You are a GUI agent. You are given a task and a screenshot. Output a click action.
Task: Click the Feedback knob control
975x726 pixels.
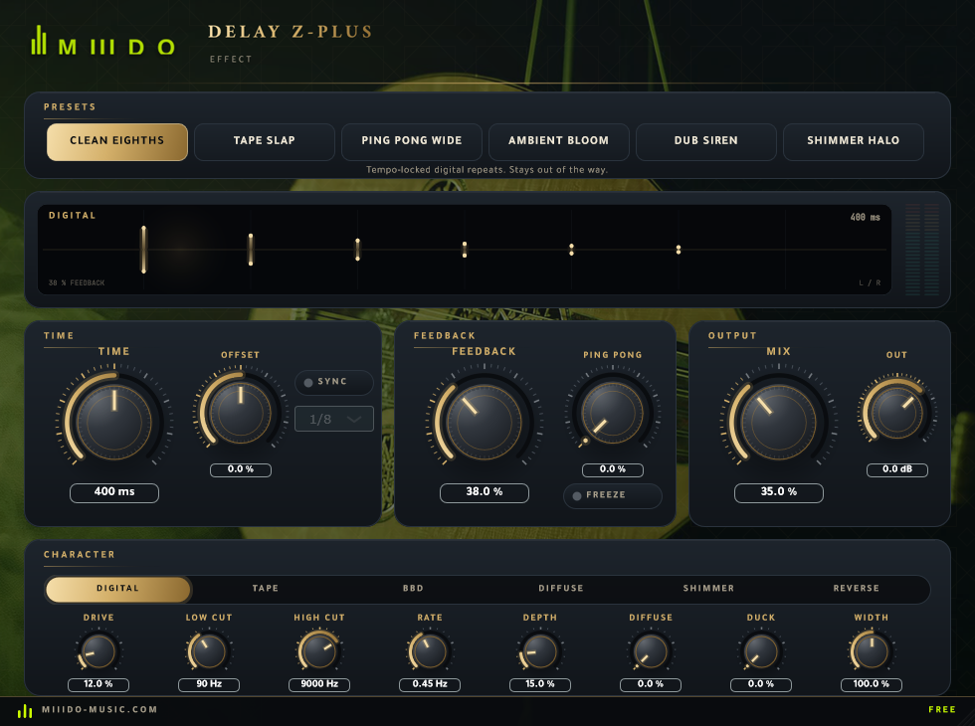(484, 421)
